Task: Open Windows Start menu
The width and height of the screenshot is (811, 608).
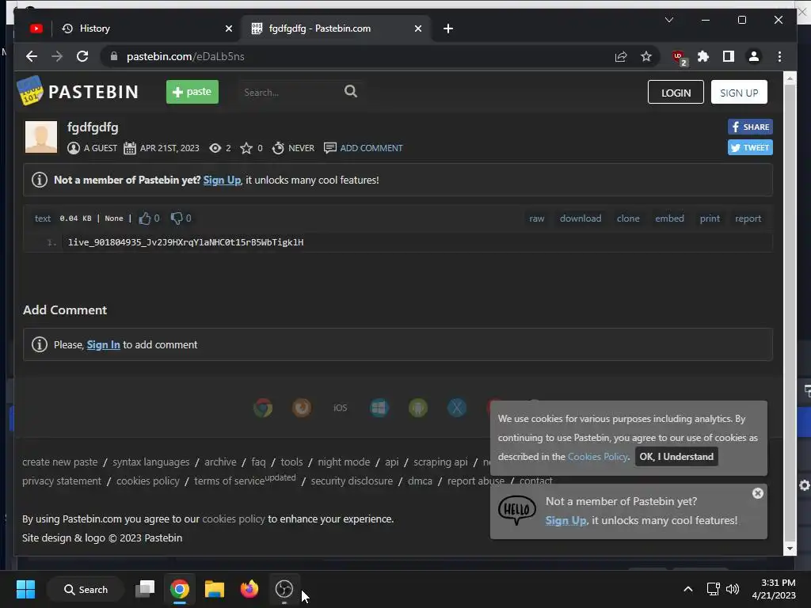Action: [x=25, y=589]
